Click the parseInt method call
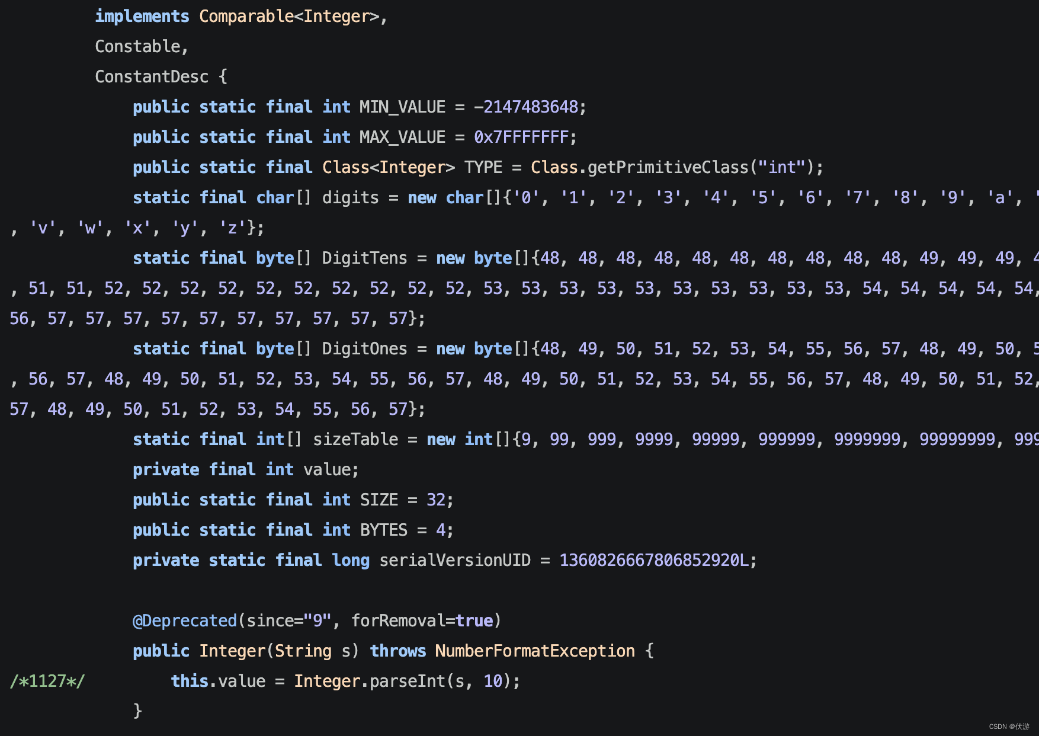The height and width of the screenshot is (736, 1039). pyautogui.click(x=408, y=681)
